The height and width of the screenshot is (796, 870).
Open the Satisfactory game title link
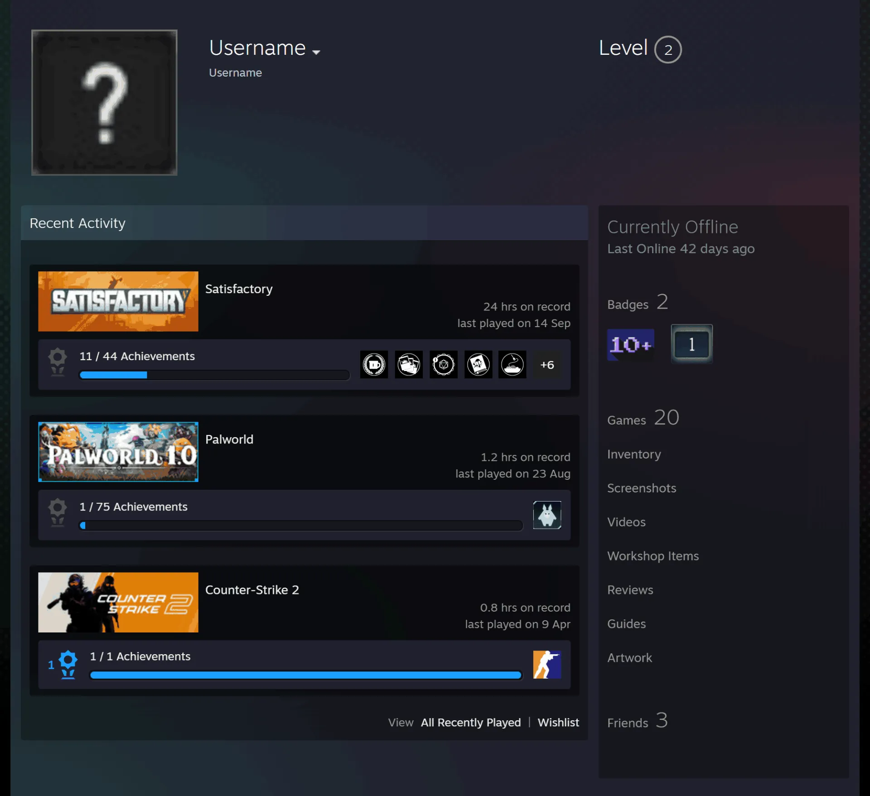[239, 289]
